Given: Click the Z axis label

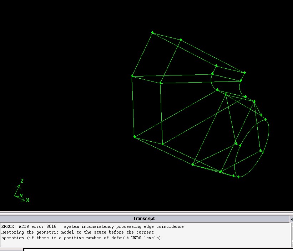Looking at the screenshot, I should 22,181.
